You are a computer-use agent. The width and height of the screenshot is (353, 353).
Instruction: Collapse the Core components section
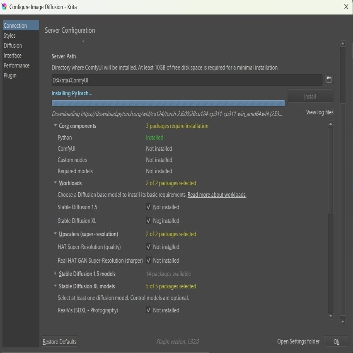pyautogui.click(x=55, y=126)
